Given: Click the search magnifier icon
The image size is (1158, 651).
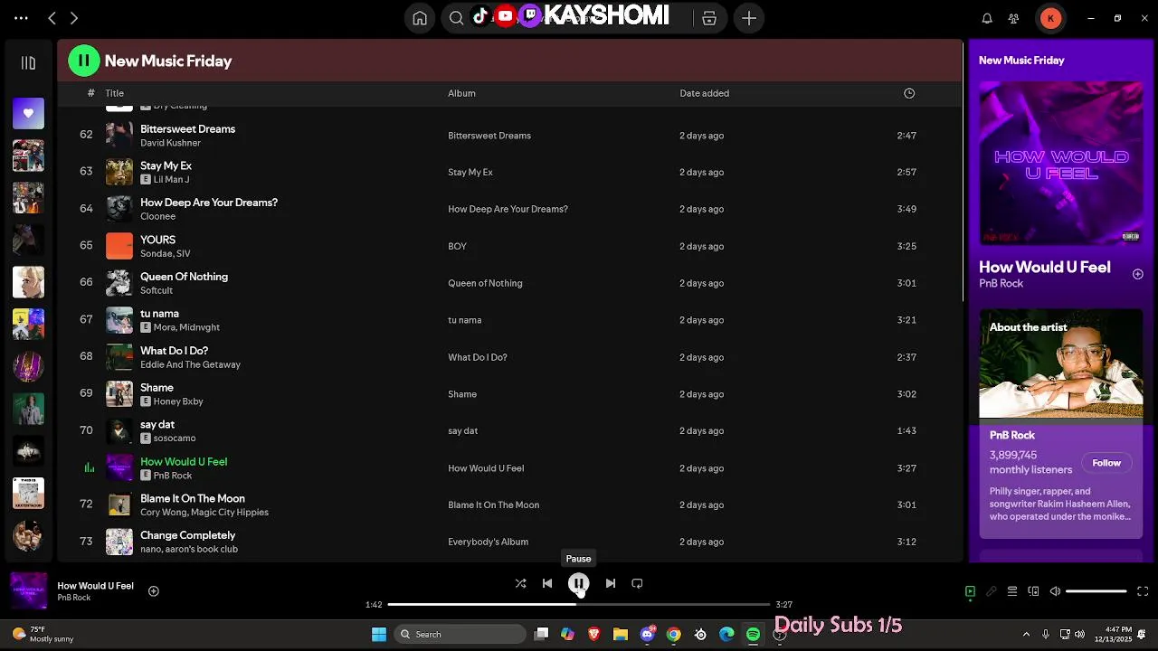Looking at the screenshot, I should (457, 18).
